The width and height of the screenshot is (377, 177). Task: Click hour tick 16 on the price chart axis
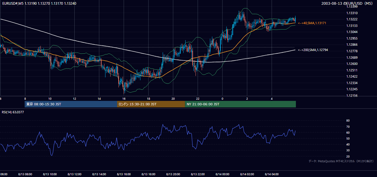tap(124, 99)
